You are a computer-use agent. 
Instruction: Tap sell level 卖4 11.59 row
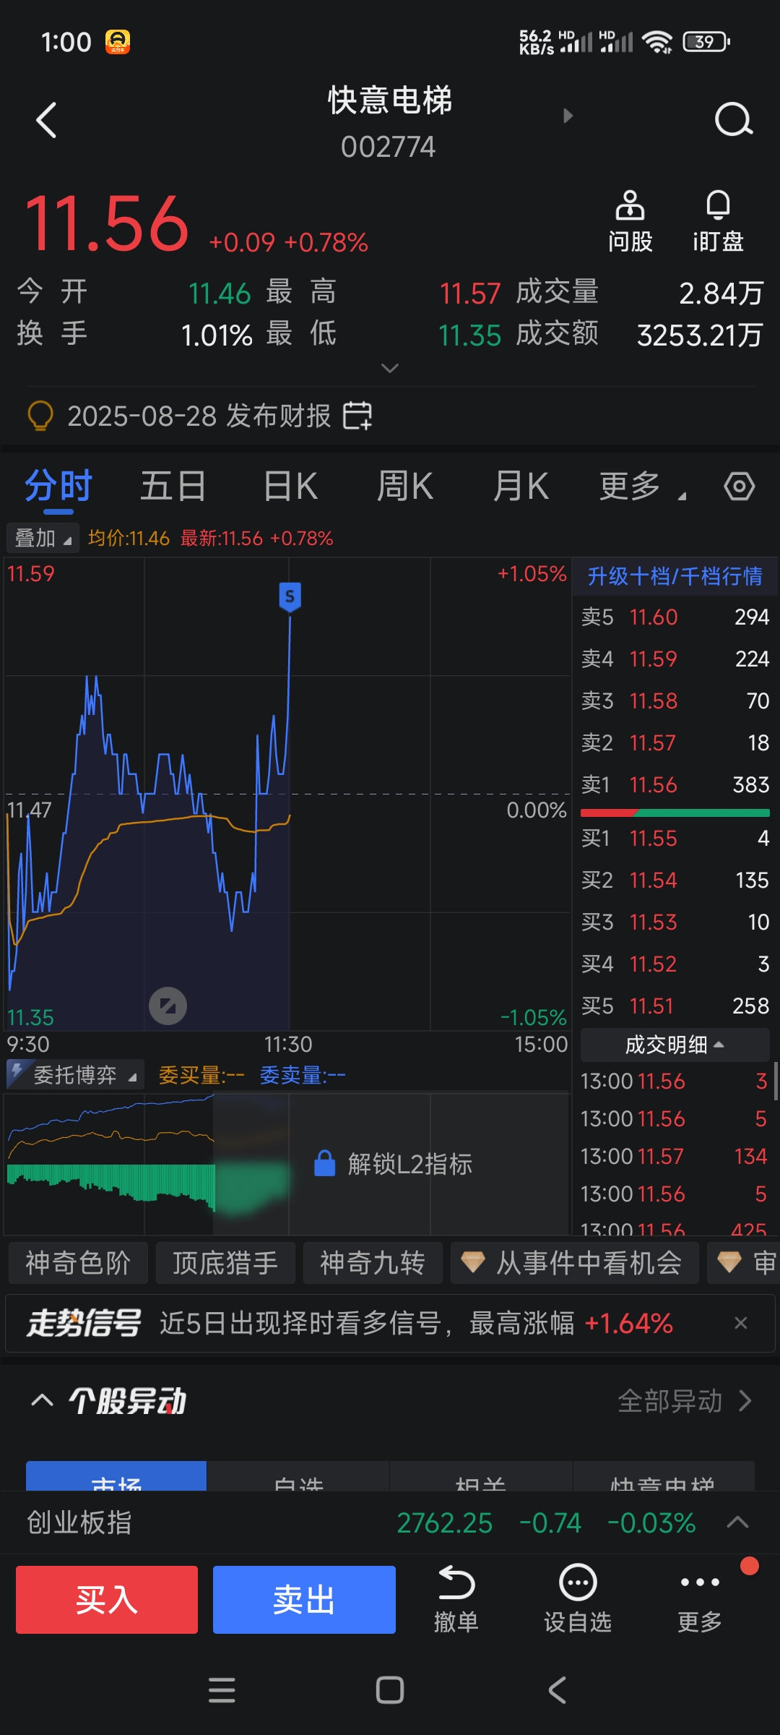coord(675,659)
